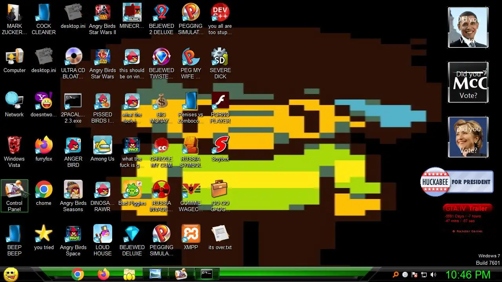Launch the MINECR... desktop shortcut

[x=132, y=16]
